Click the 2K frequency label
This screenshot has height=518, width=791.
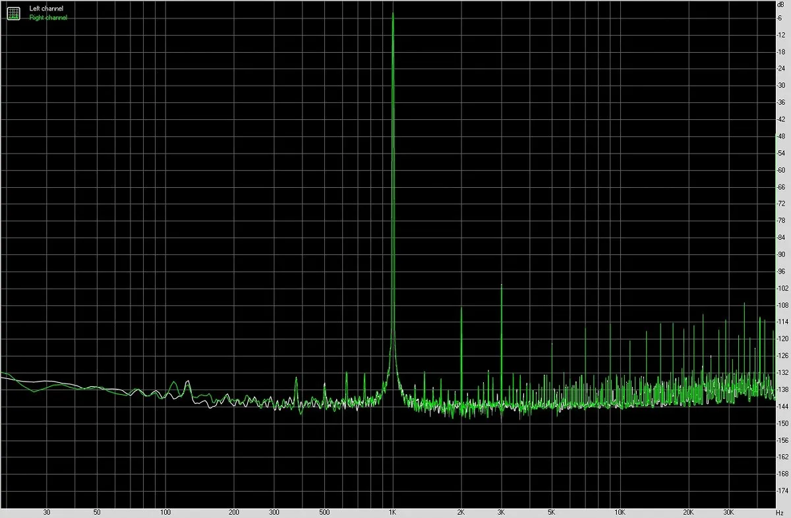(x=461, y=512)
